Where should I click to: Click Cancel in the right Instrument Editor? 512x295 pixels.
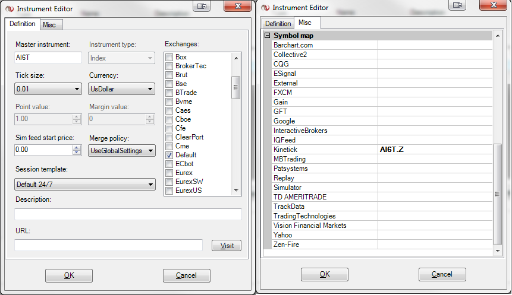[x=442, y=274]
